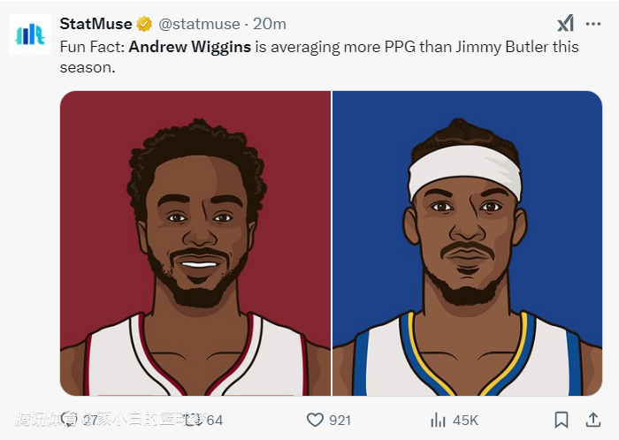Screen dimensions: 619x440
Task: Click the 921 likes count
Action: (340, 420)
